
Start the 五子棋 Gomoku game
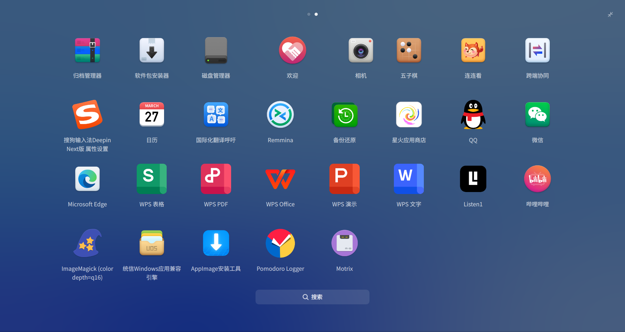409,50
